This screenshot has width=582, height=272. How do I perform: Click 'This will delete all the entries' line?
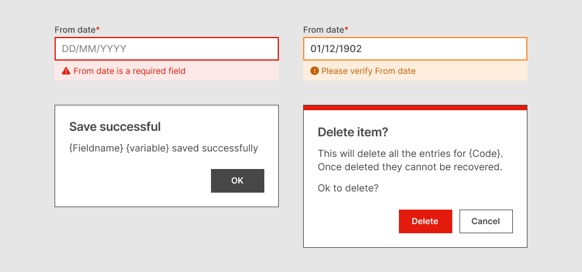coord(410,153)
